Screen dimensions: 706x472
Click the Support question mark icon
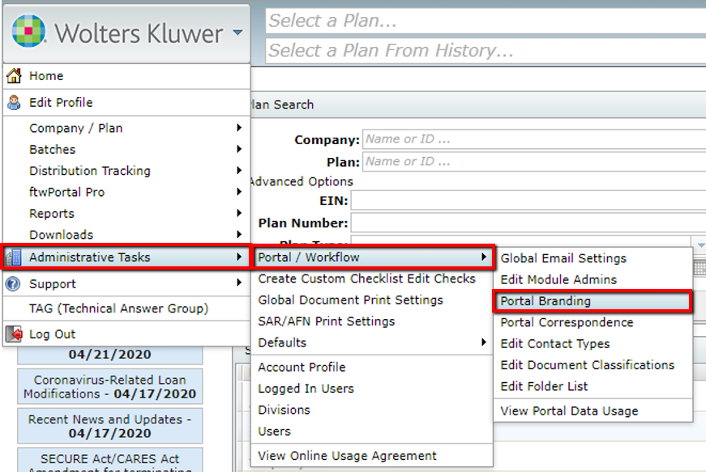click(x=13, y=283)
